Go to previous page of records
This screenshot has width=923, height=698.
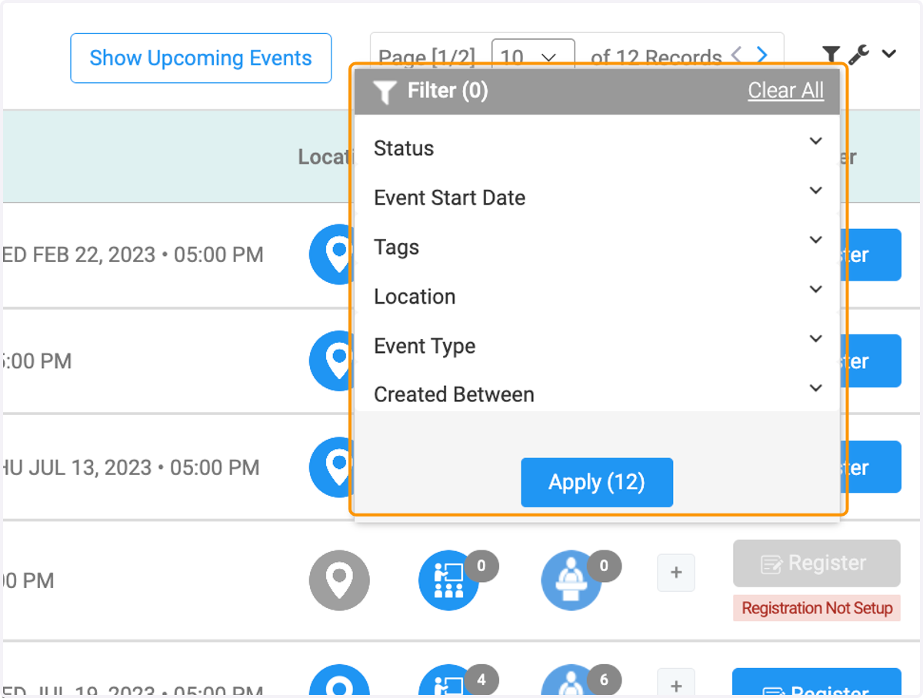coord(736,55)
